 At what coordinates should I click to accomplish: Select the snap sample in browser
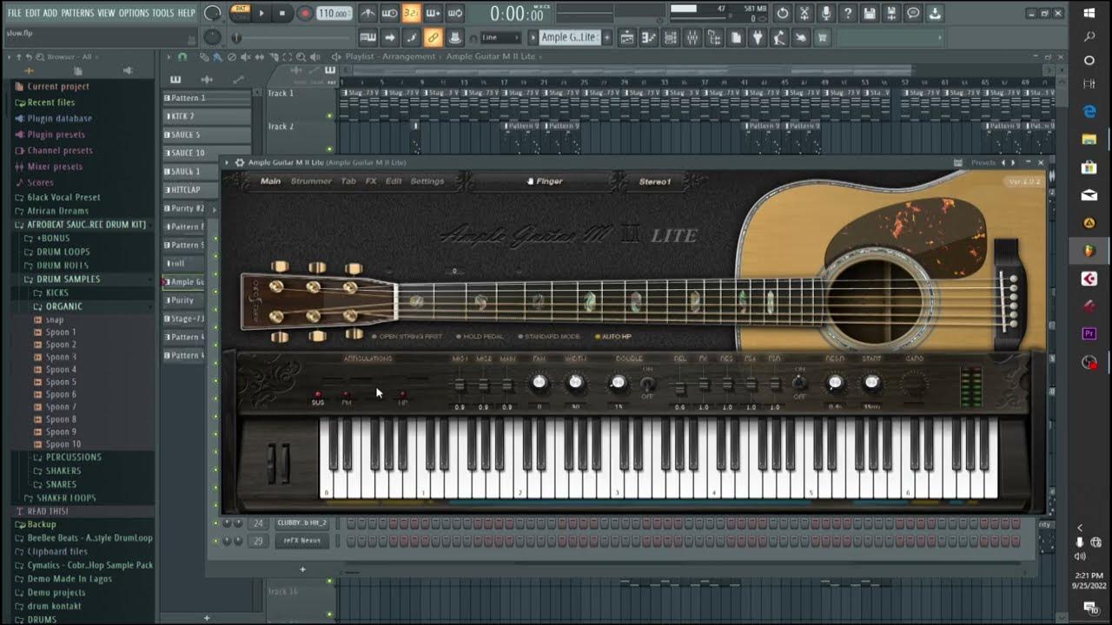click(54, 320)
